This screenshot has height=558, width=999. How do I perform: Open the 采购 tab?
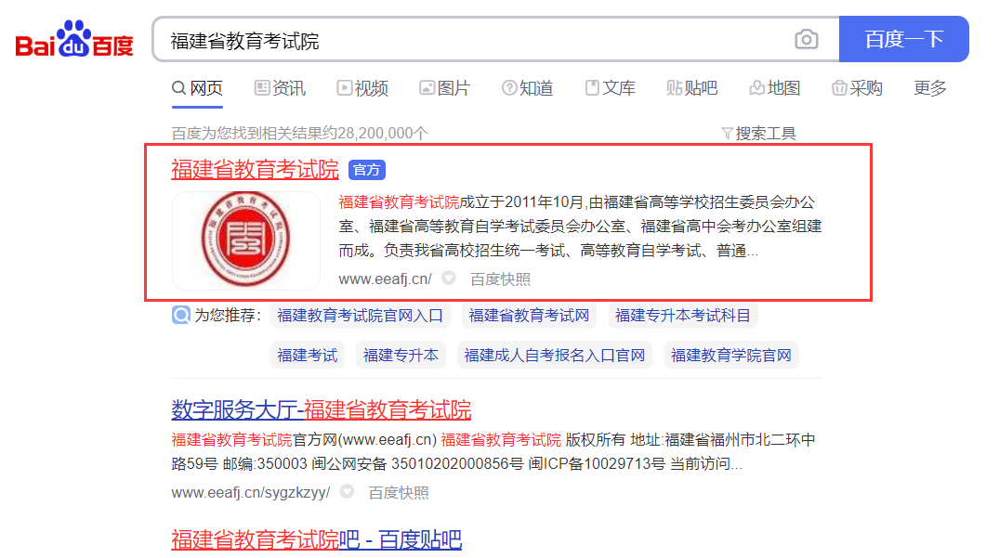857,88
